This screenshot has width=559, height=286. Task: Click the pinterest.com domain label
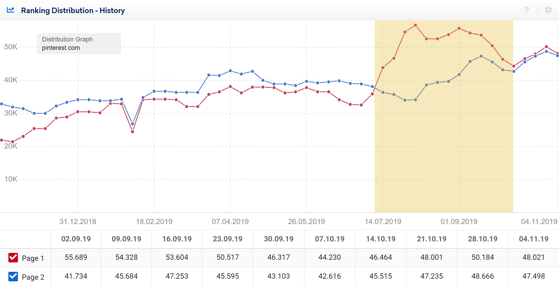(61, 48)
